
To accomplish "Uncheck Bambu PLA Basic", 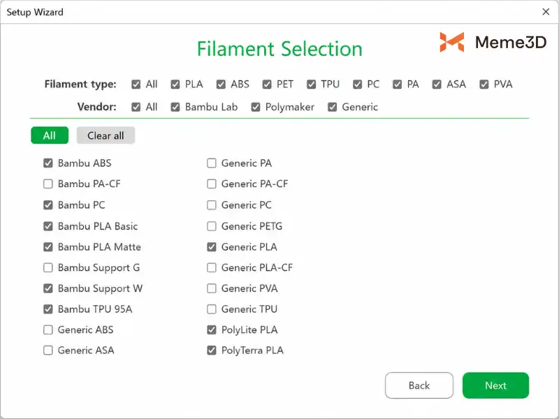I will [48, 226].
